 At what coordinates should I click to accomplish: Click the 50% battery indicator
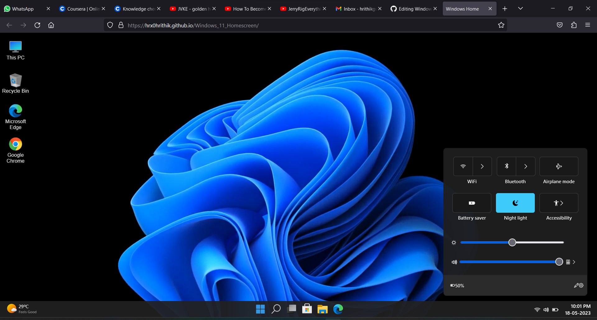(457, 285)
